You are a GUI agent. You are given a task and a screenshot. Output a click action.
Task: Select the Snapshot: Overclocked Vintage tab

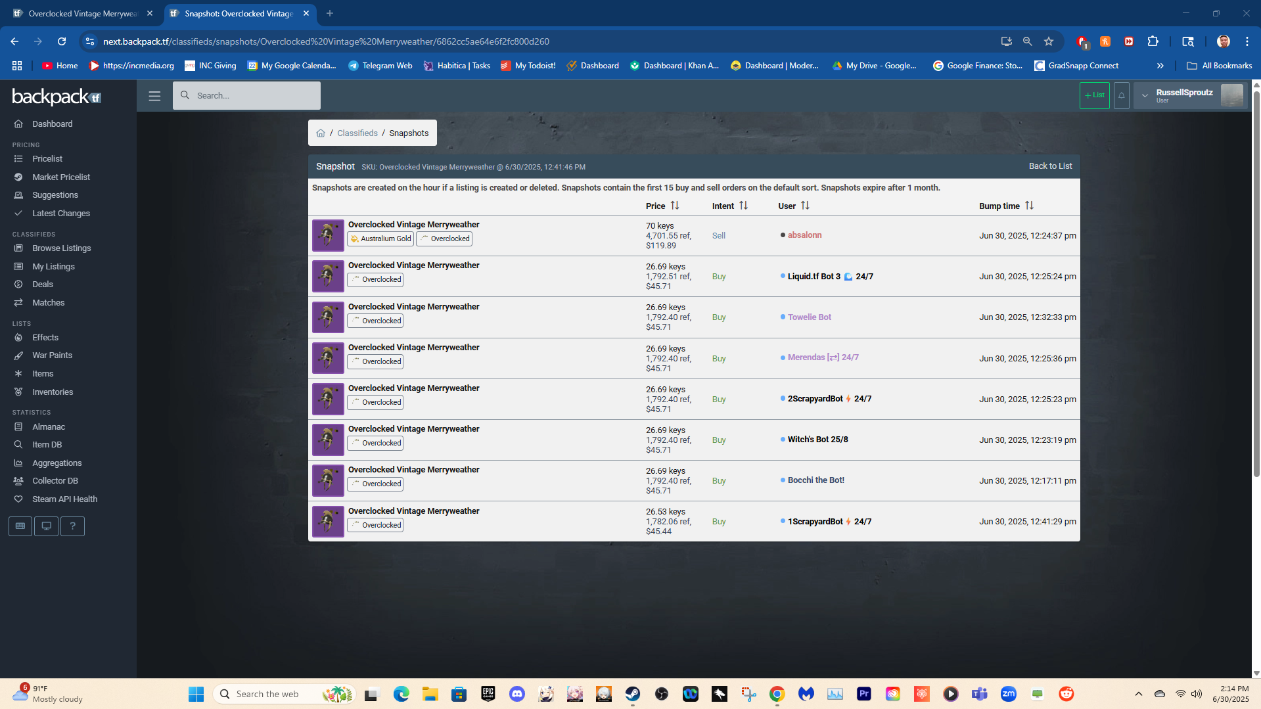tap(239, 13)
